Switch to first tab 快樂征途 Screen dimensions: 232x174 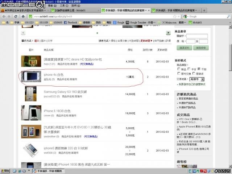point(25,11)
